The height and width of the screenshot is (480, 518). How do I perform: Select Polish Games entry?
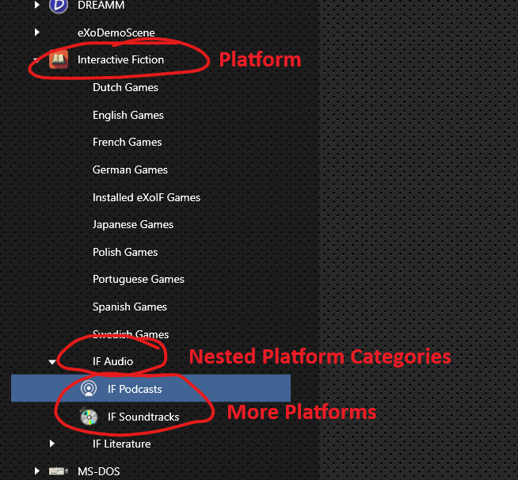tap(125, 252)
